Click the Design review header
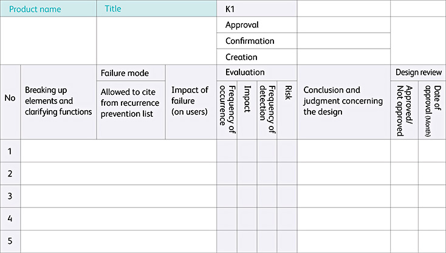The height and width of the screenshot is (253, 446). (418, 72)
